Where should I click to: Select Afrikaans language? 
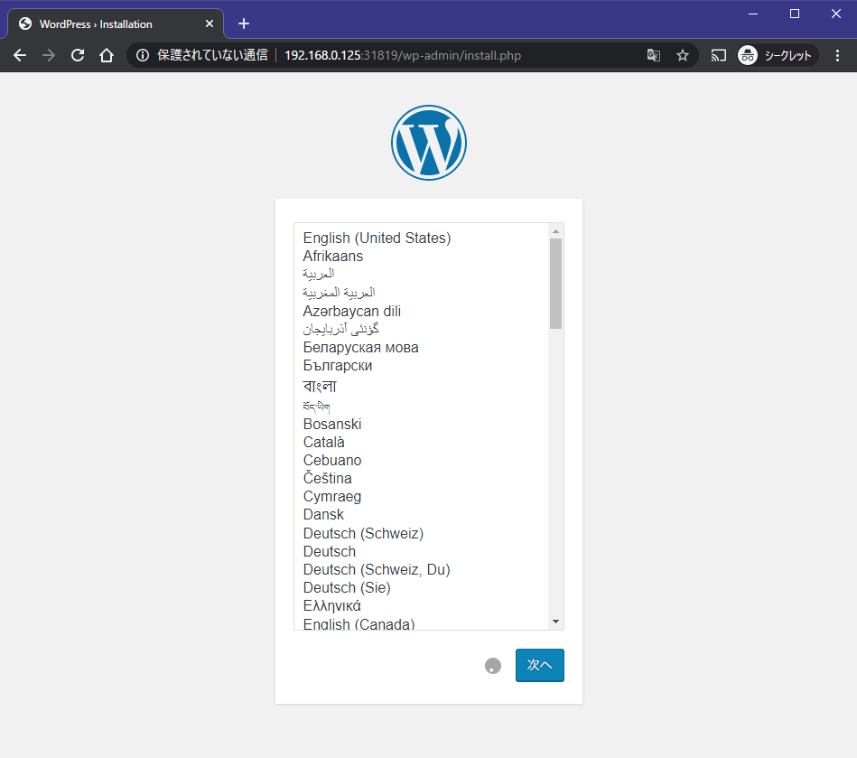coord(421,256)
